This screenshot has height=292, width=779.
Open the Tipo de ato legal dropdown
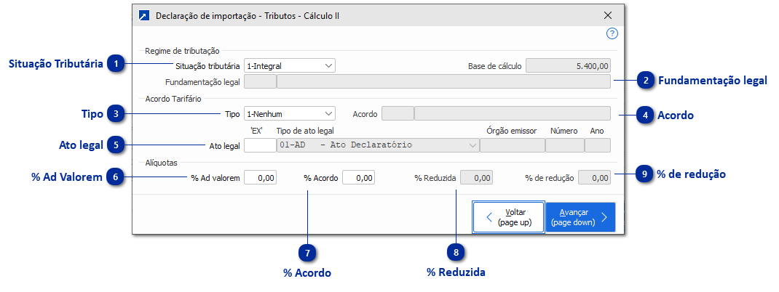pyautogui.click(x=377, y=145)
